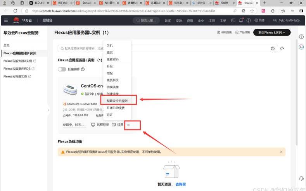
Task: Open the hid_5ykp1cyf9rdg0j account menu
Action: click(287, 20)
